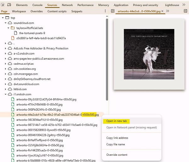Expand the dwt.soundcloud.com node
Image resolution: width=189 pixels, height=162 pixels.
5,84
